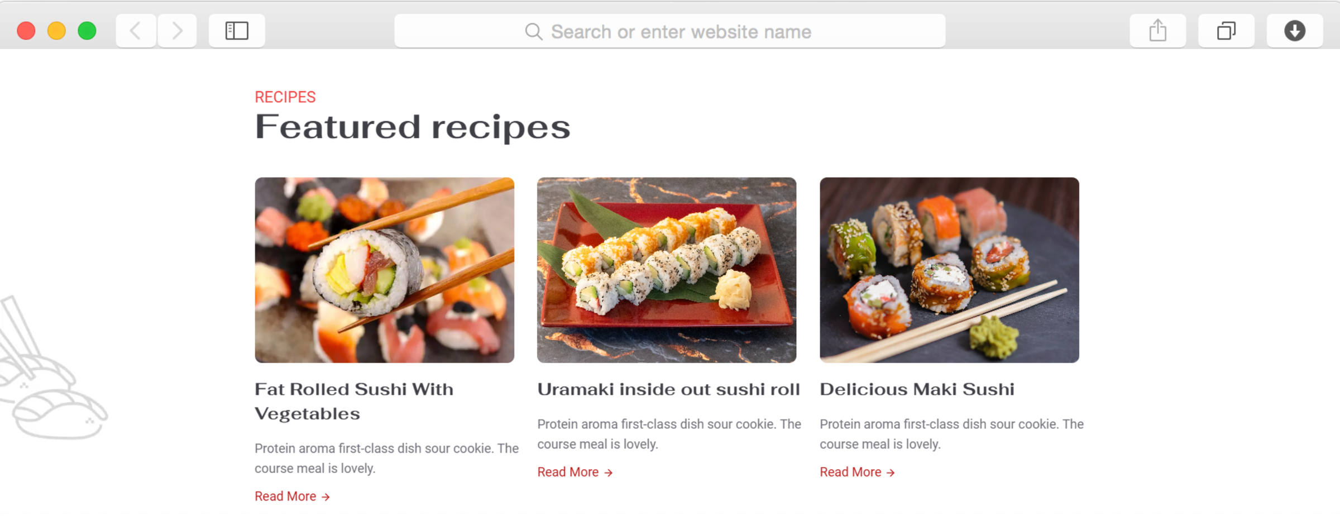Select the maki sushi with wasabi photo
This screenshot has width=1340, height=525.
[949, 270]
